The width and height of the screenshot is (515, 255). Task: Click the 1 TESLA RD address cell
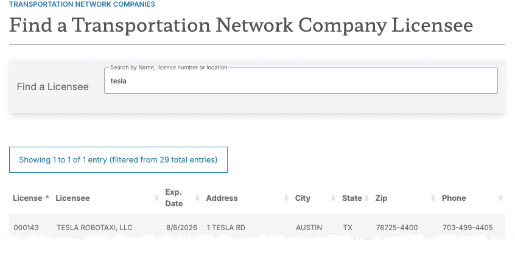(226, 228)
